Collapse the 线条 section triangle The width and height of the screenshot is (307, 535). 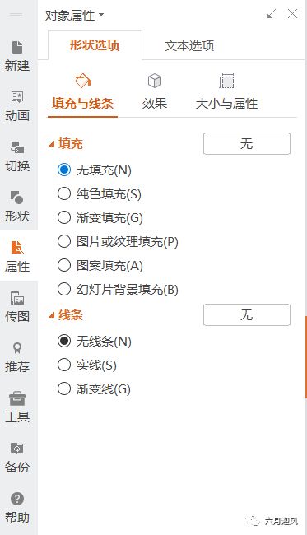click(52, 315)
